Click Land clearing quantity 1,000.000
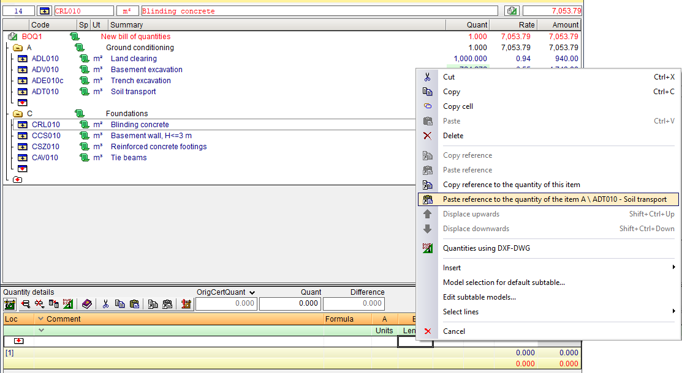 [x=470, y=59]
